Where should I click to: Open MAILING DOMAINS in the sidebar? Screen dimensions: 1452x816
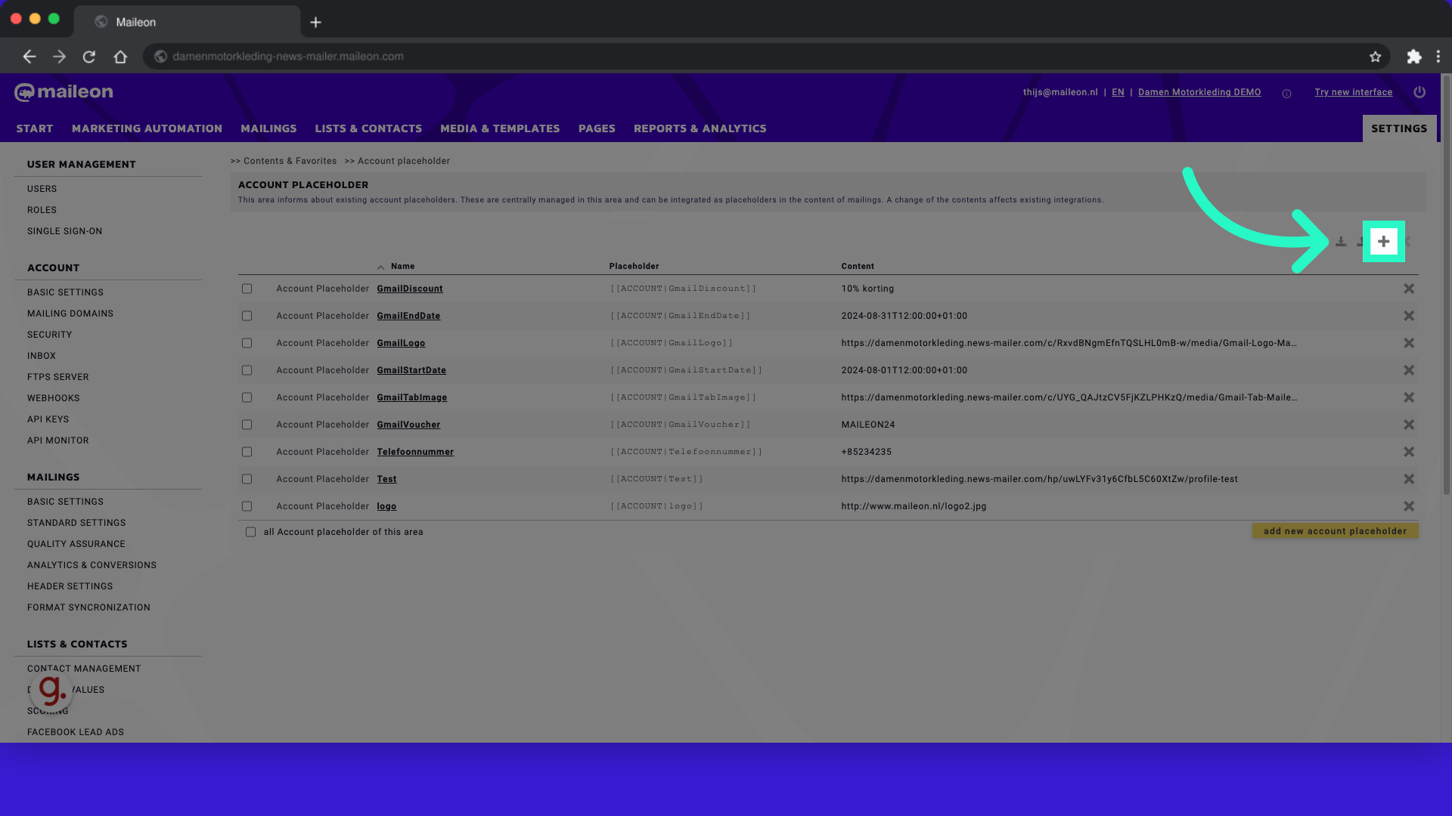coord(70,314)
